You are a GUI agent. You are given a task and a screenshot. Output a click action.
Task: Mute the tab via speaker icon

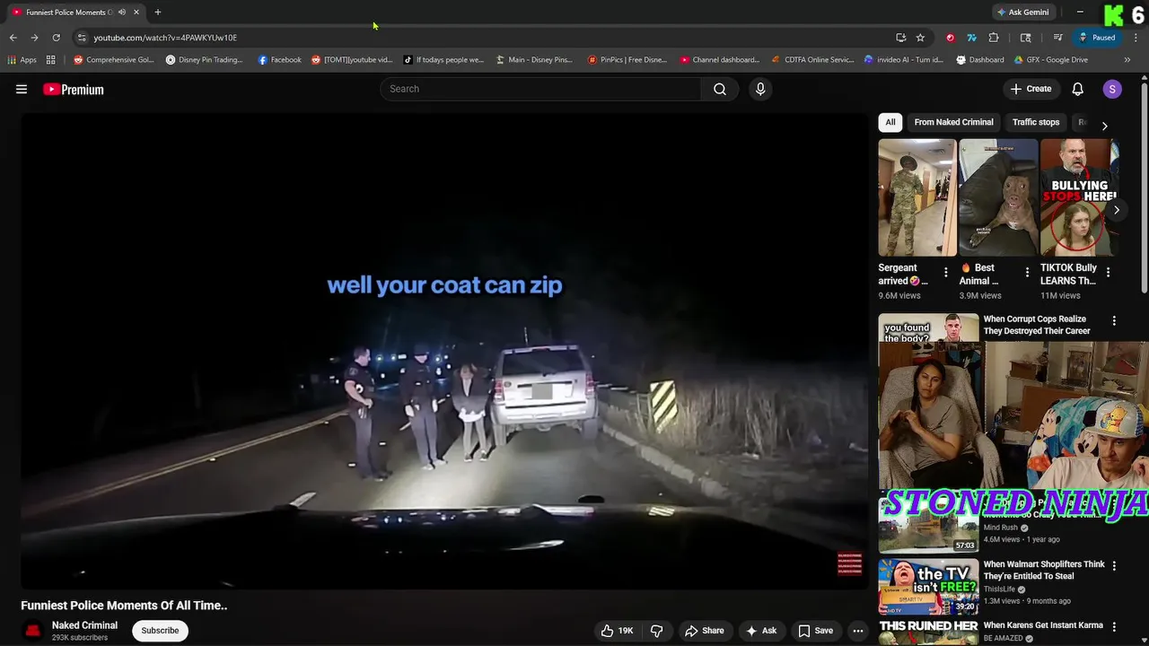tap(122, 12)
